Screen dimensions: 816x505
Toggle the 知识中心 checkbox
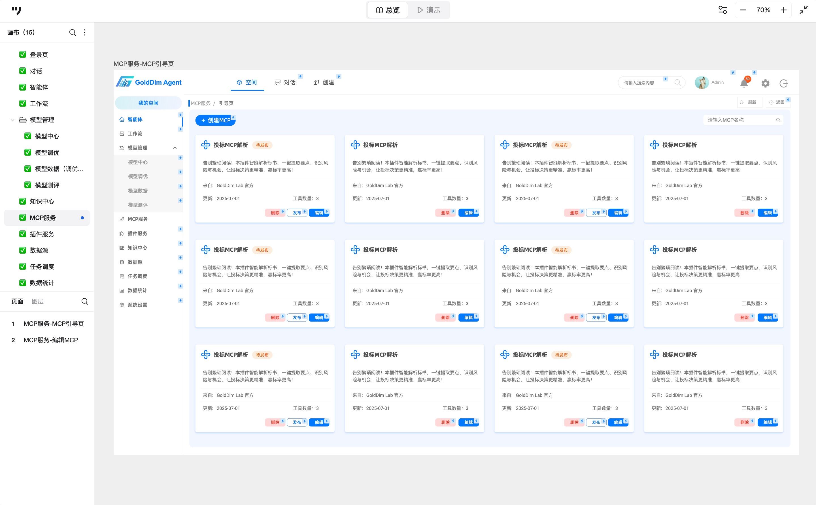(23, 201)
